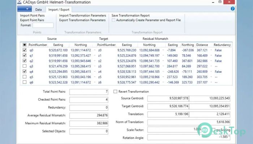This screenshot has height=144, width=253.
Task: Uncheck the q0 point pair checkbox
Action: point(24,50)
